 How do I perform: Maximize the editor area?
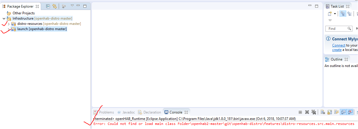point(317,6)
